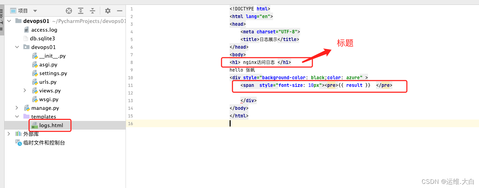Click the Python icon beside urls.py
Viewport: 479px width, 188px height.
point(35,82)
